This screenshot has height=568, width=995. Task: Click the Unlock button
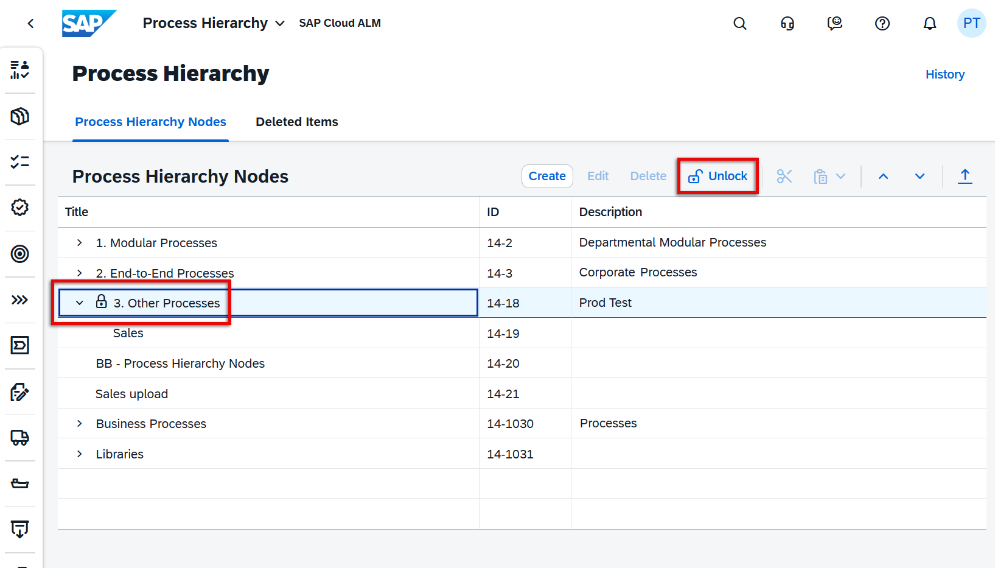click(x=718, y=176)
